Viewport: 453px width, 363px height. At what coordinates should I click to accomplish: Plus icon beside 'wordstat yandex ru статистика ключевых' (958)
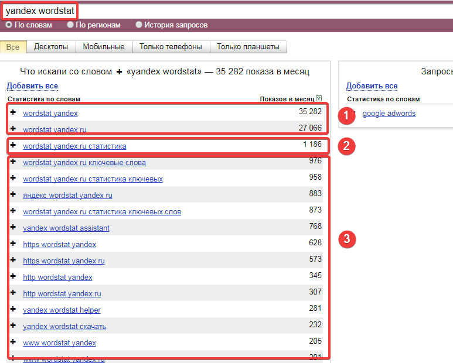tap(13, 178)
